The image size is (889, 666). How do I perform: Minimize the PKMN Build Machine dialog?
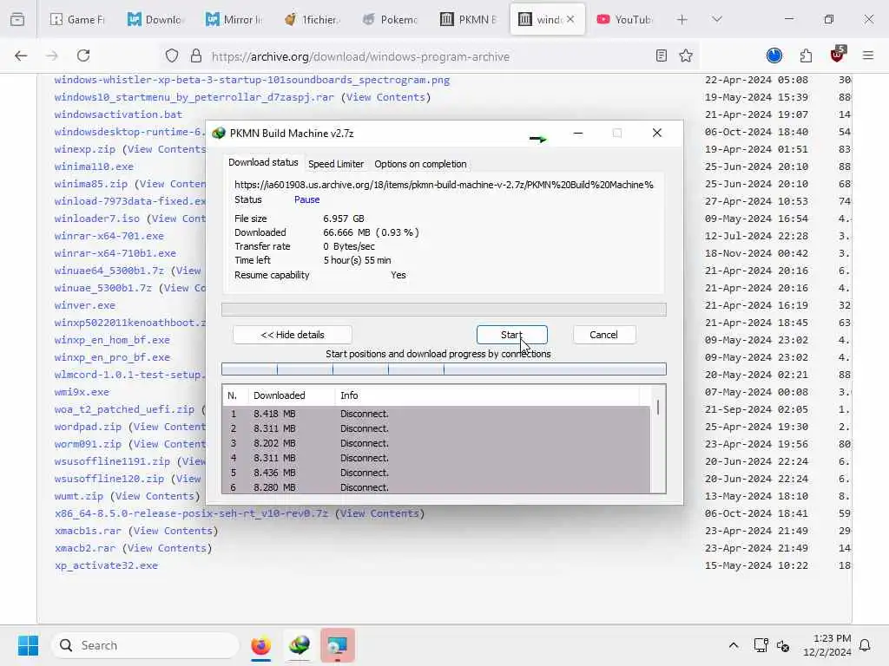point(578,133)
